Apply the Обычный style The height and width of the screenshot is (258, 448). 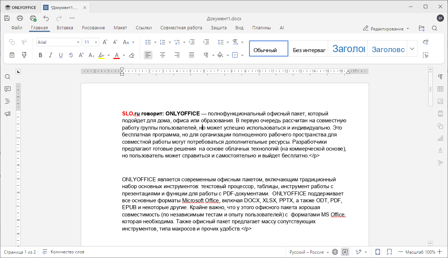pyautogui.click(x=269, y=48)
